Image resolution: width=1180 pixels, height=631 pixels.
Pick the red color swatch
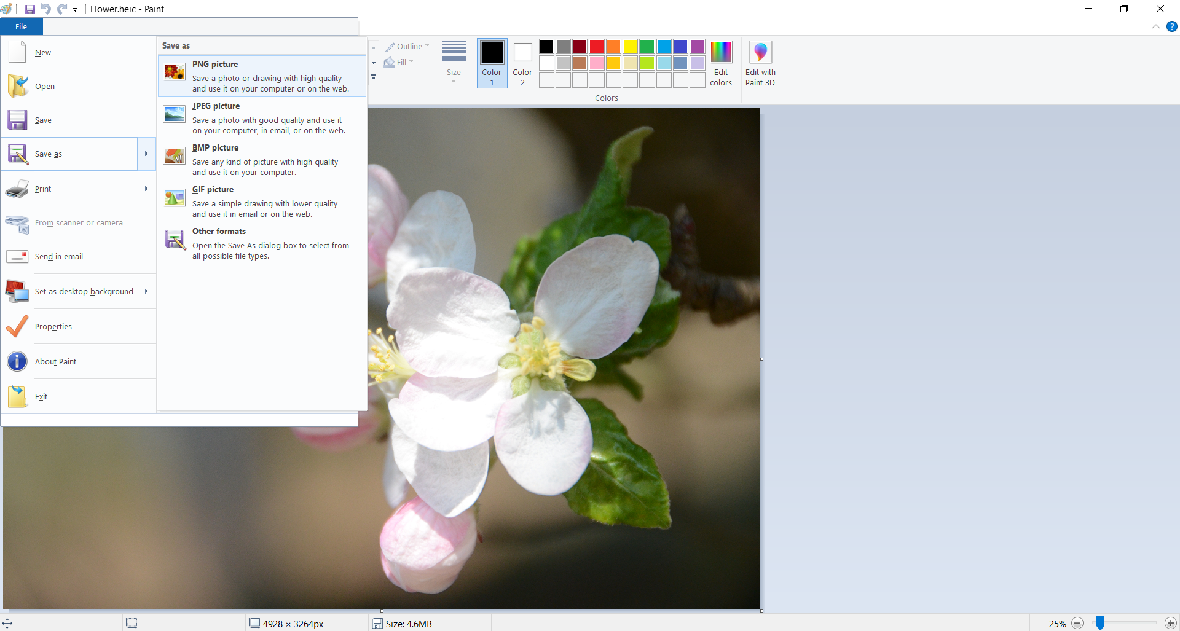click(596, 47)
